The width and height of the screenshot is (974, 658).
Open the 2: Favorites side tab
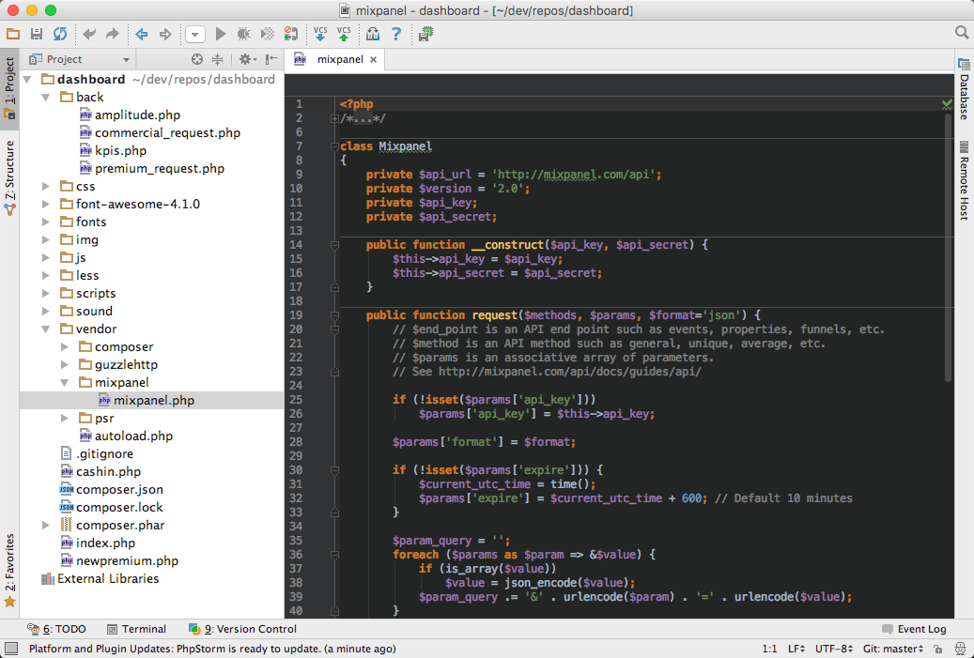(x=9, y=570)
